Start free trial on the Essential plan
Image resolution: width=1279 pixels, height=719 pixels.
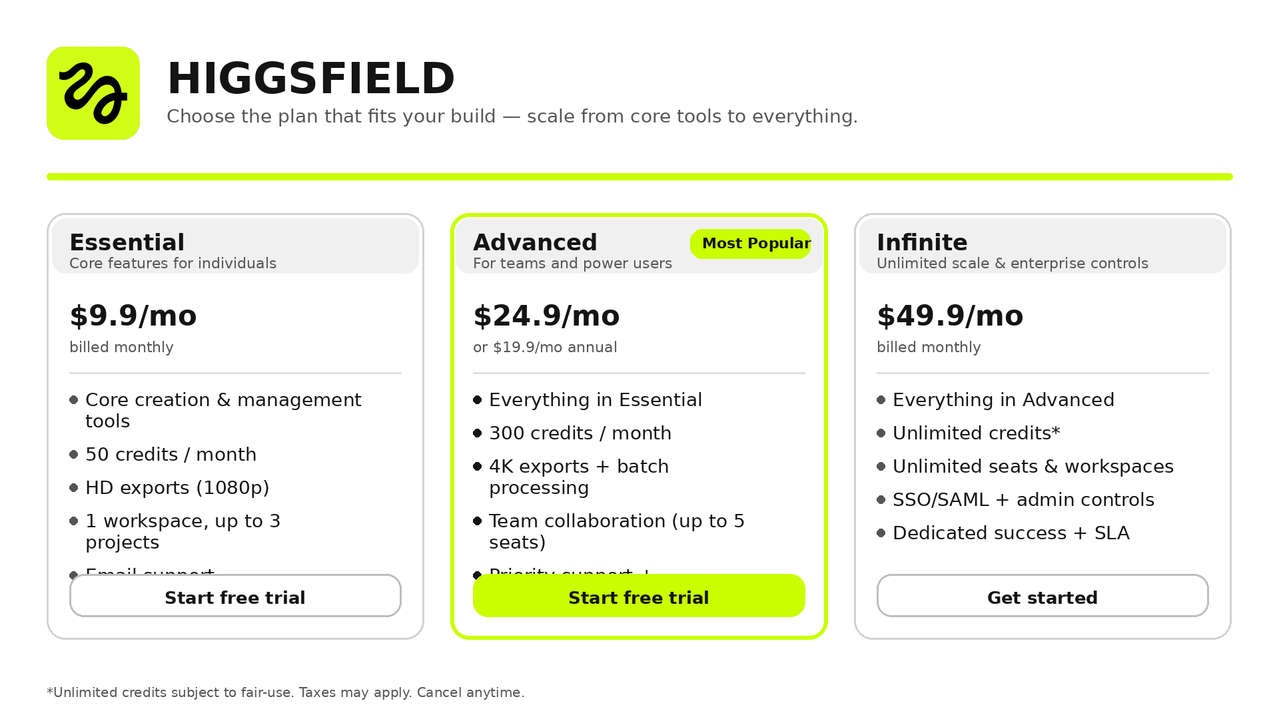[235, 597]
